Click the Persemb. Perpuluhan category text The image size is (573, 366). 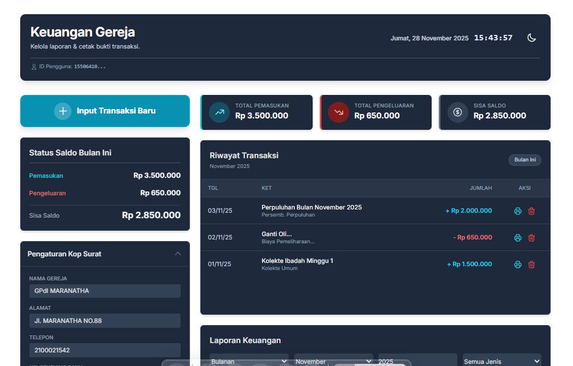288,215
